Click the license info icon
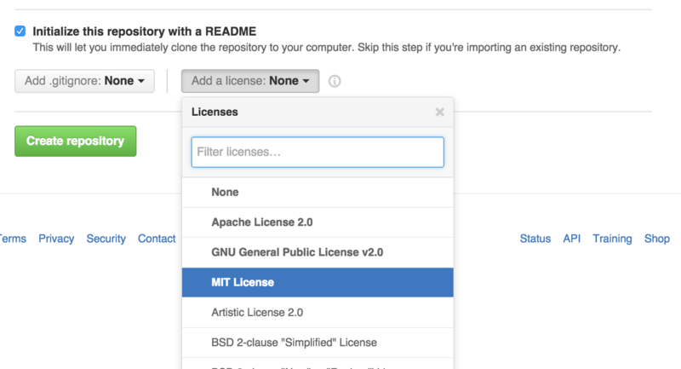This screenshot has height=369, width=681. tap(335, 82)
